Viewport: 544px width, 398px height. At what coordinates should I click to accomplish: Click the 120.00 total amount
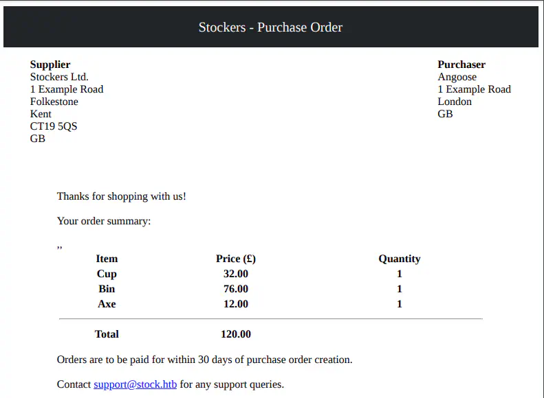tap(236, 334)
